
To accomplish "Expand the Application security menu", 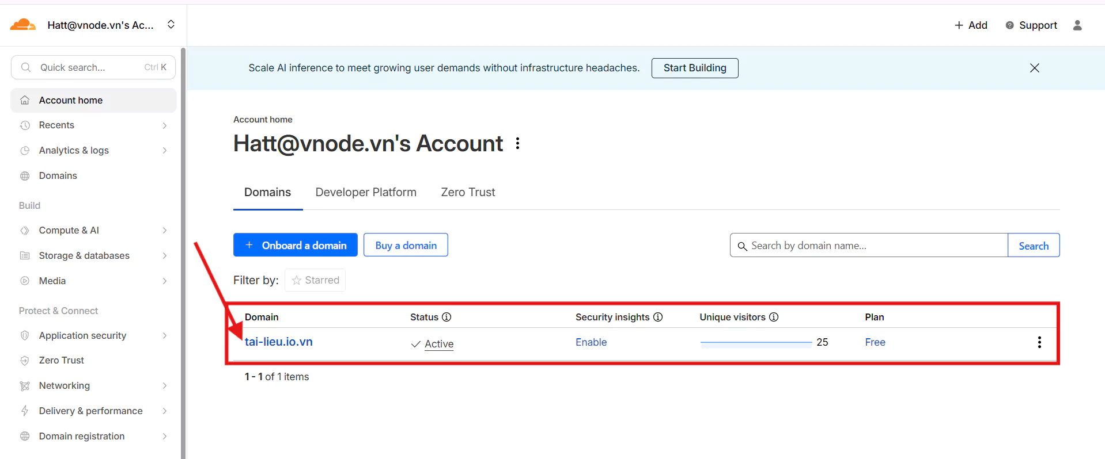I will click(x=164, y=336).
